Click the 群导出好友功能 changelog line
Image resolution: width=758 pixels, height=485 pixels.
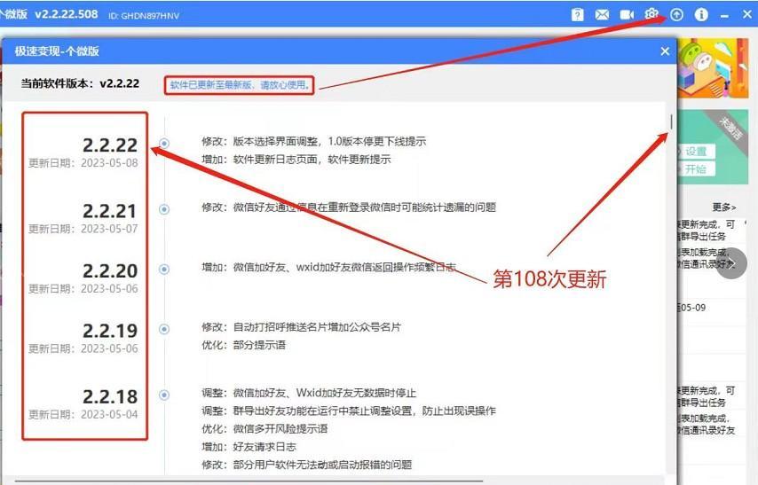coord(349,411)
